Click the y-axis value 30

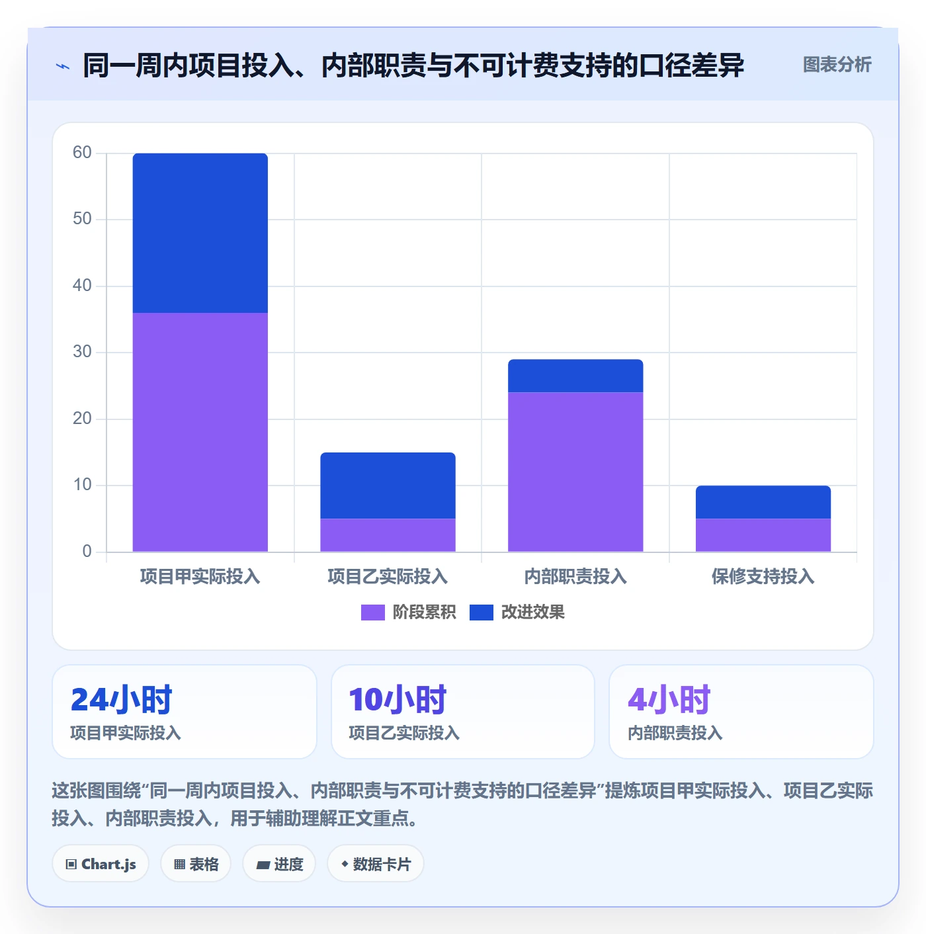pos(82,352)
